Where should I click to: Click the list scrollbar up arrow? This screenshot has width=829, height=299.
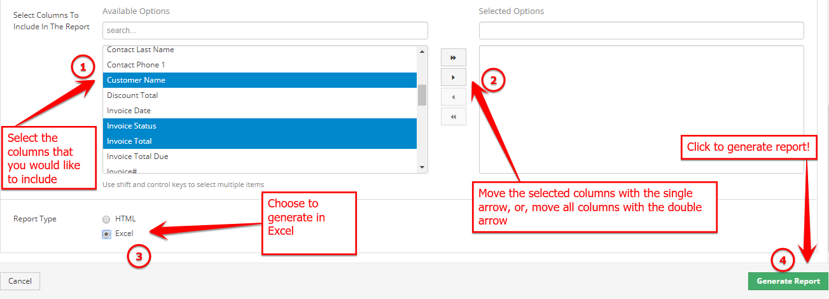click(421, 50)
